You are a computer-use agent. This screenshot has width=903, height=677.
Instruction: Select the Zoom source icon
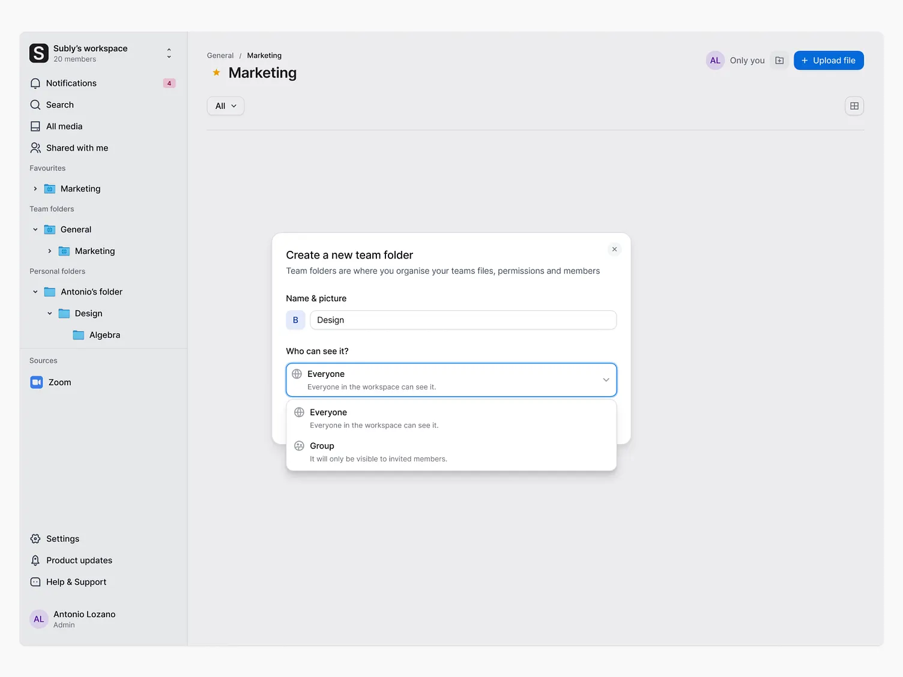37,382
